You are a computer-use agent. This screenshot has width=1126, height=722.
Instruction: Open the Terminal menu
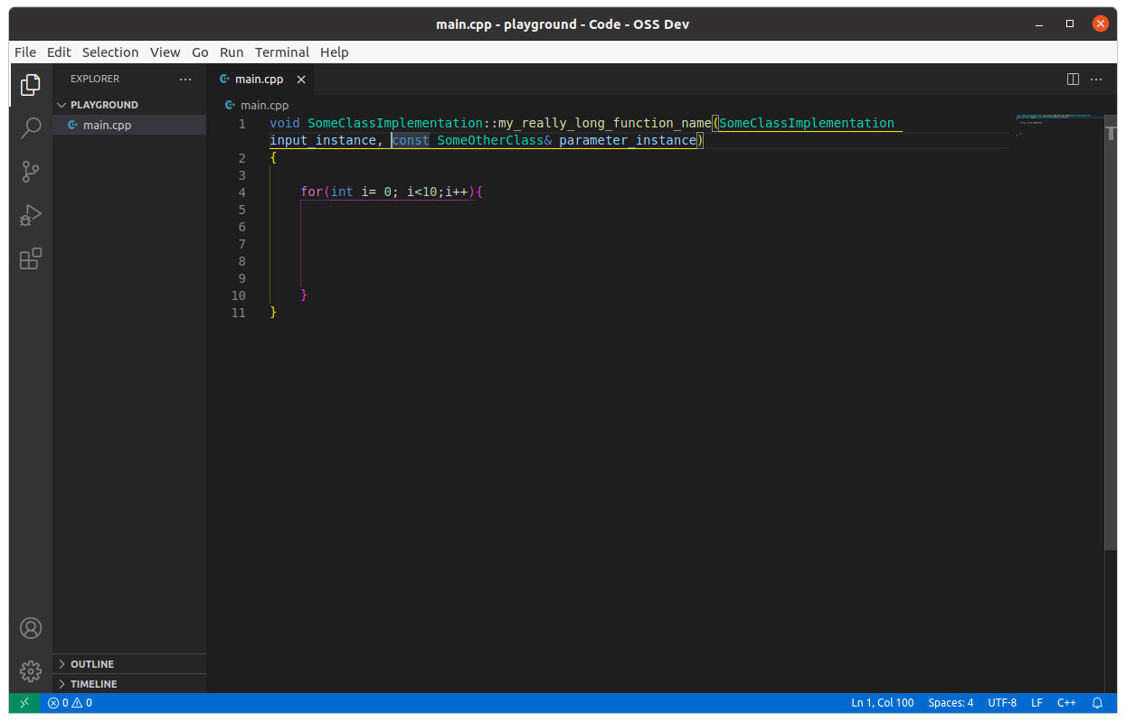coord(281,52)
